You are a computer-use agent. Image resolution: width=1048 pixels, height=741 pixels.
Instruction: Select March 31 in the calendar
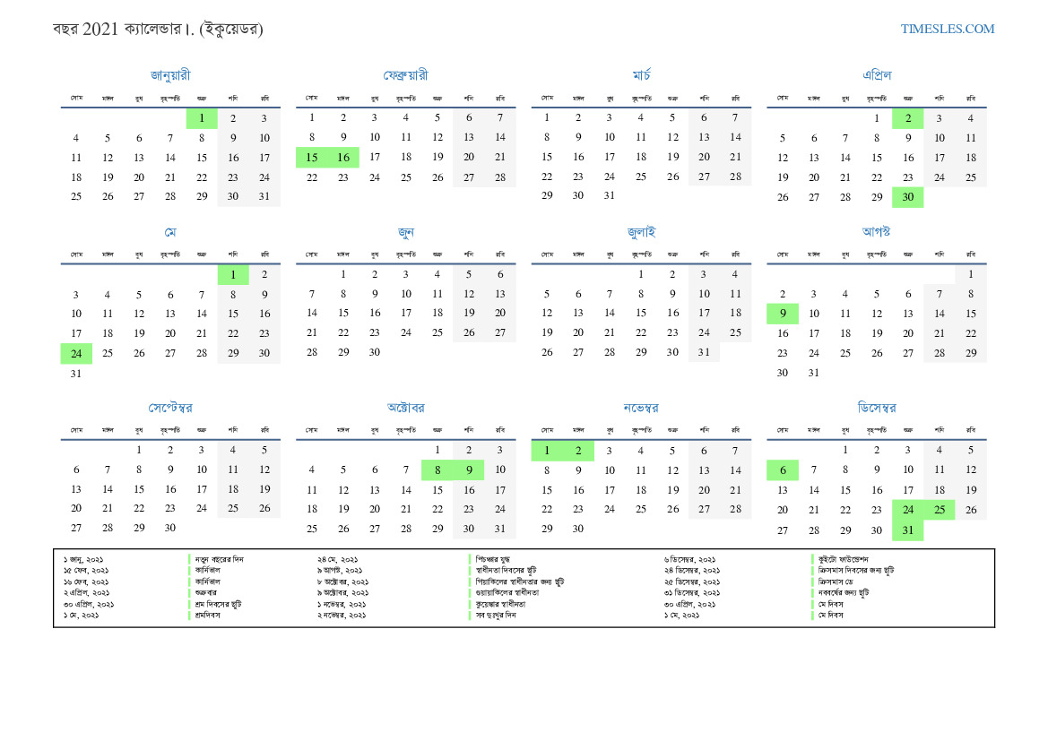610,195
